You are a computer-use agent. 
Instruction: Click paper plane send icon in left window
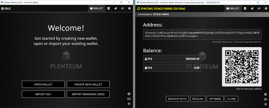tap(115, 8)
